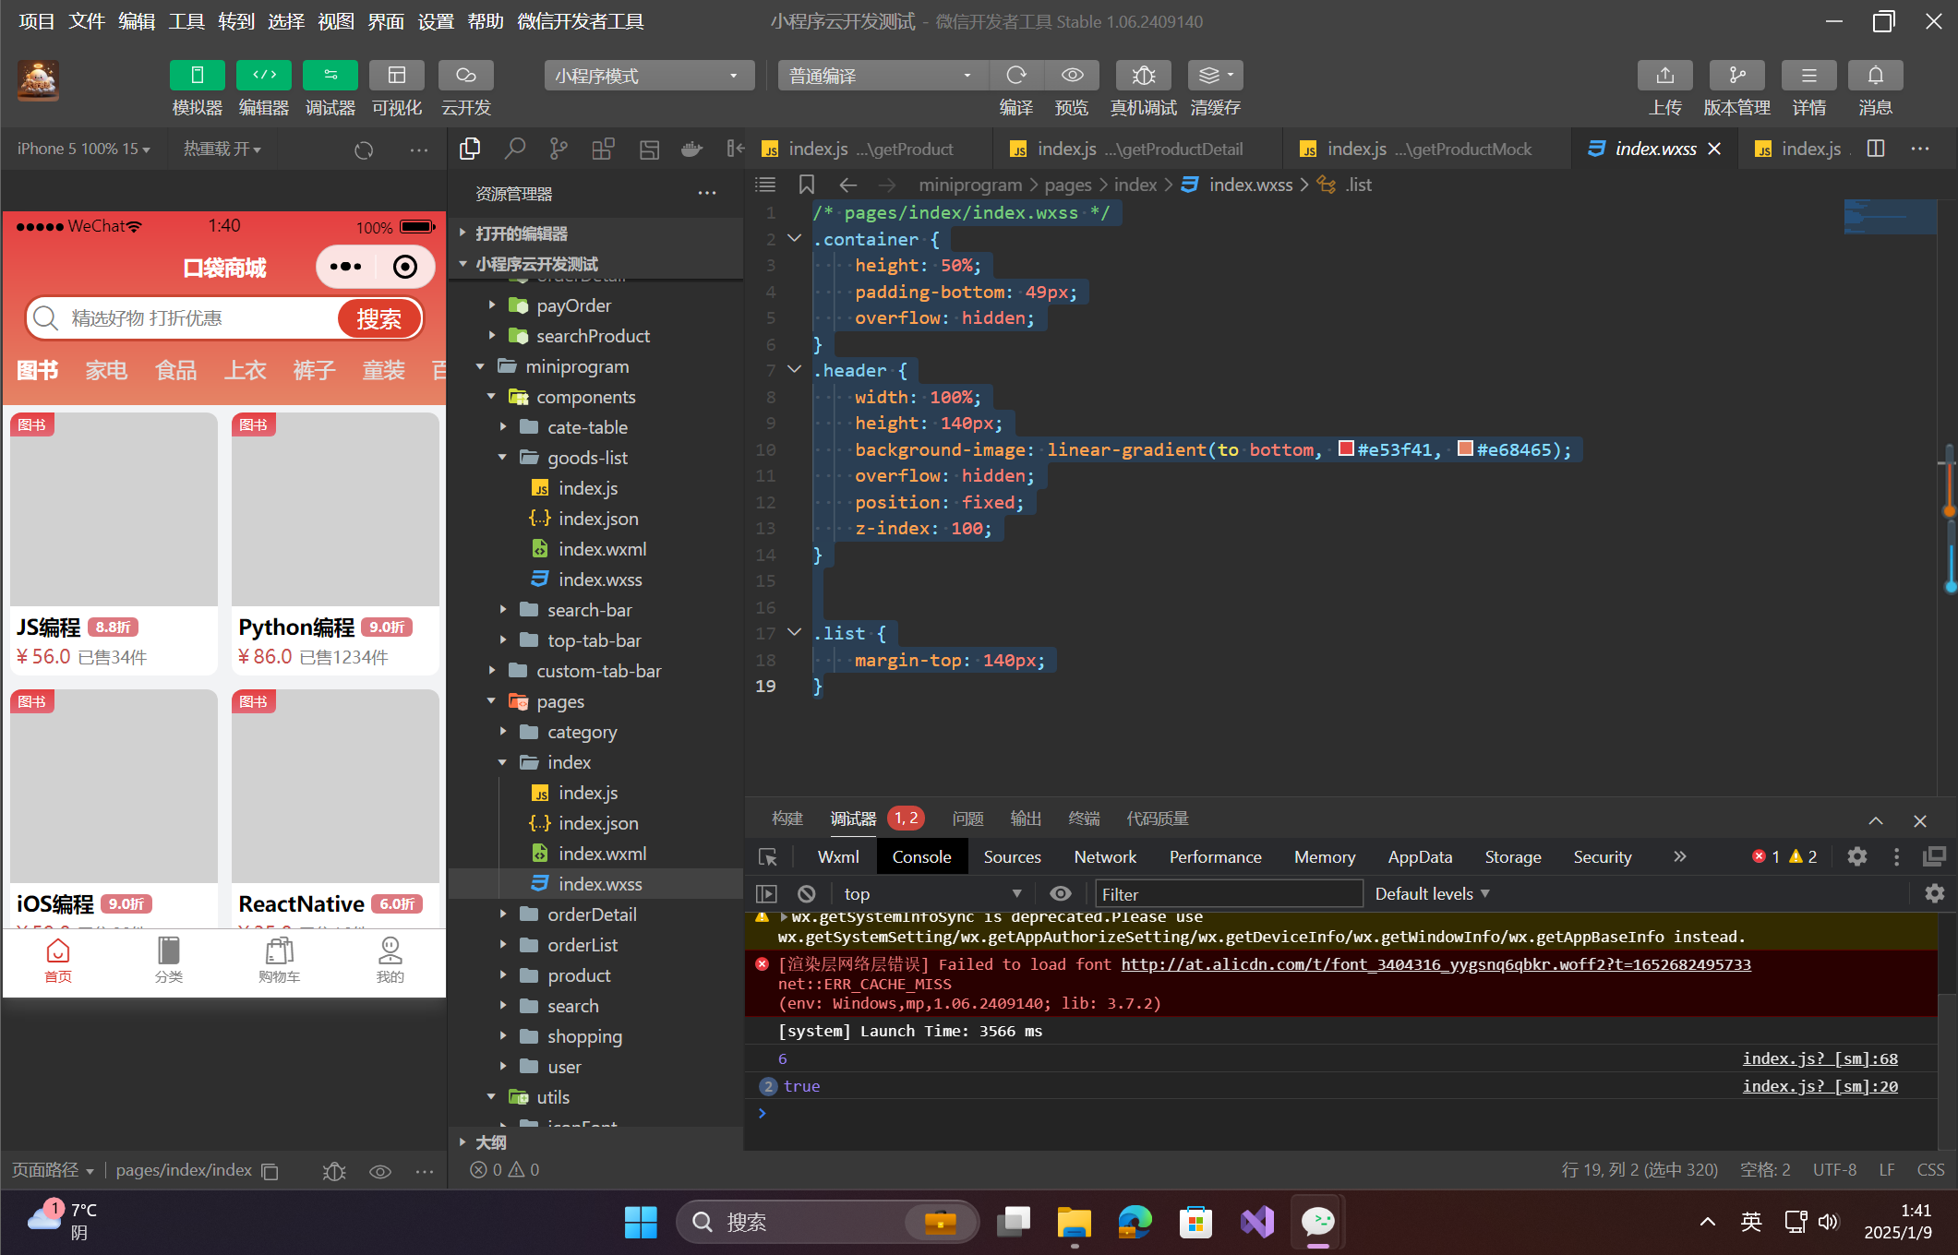This screenshot has height=1255, width=1958.
Task: Toggle the debugger panel button
Action: 330,76
